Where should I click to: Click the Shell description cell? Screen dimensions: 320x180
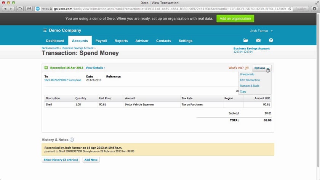[59, 105]
